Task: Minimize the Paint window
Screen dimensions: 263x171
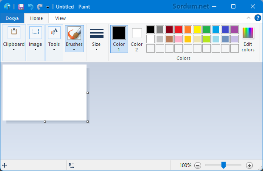Action: 214,6
